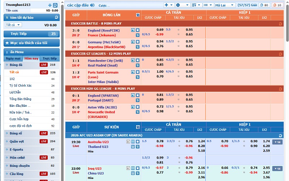The image size is (289, 181).
Task: Open statistics icon for Manchester City match
Action: (133, 60)
